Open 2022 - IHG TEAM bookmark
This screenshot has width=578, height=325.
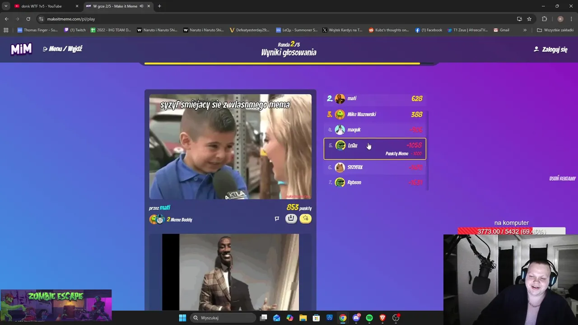point(111,30)
